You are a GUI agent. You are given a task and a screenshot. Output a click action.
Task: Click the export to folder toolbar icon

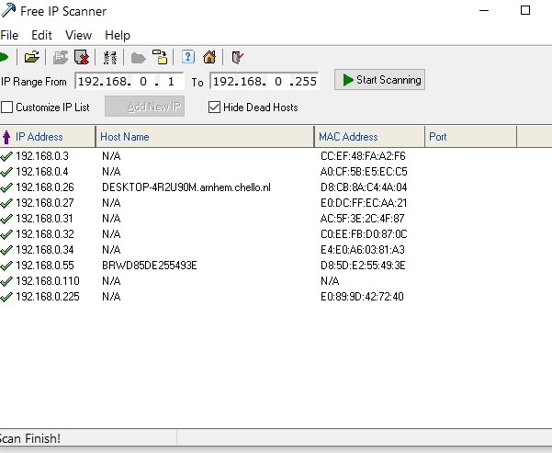[160, 57]
